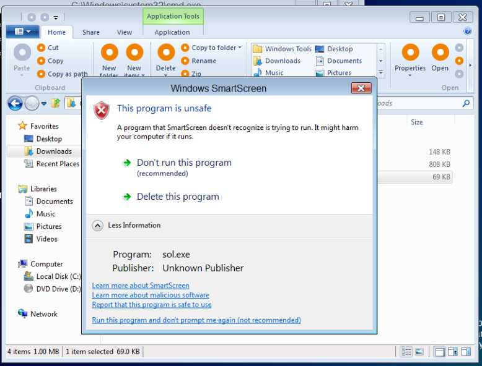Choose Delete this program
This screenshot has height=366, width=482.
click(x=178, y=197)
